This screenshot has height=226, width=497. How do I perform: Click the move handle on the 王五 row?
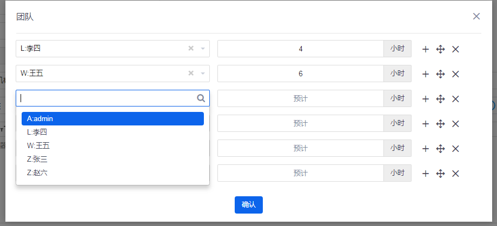point(440,74)
